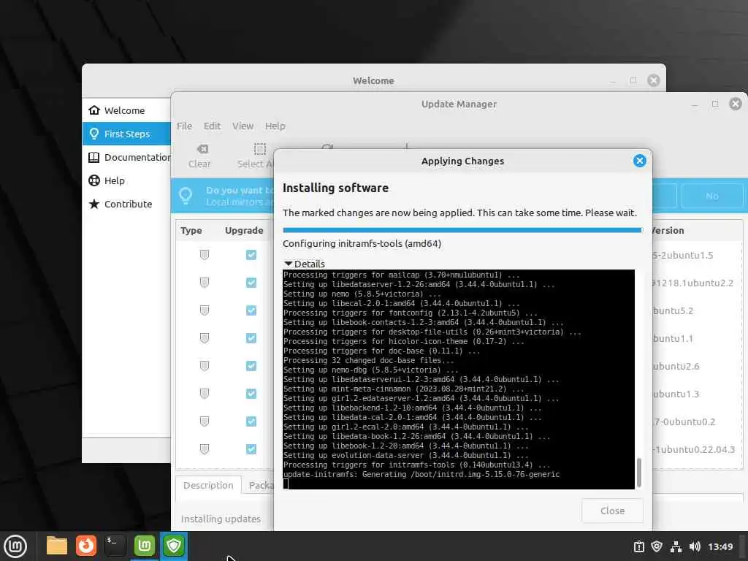Screen dimensions: 748x561
Task: Click the Update Manager shield taskbar button
Action: pos(174,546)
